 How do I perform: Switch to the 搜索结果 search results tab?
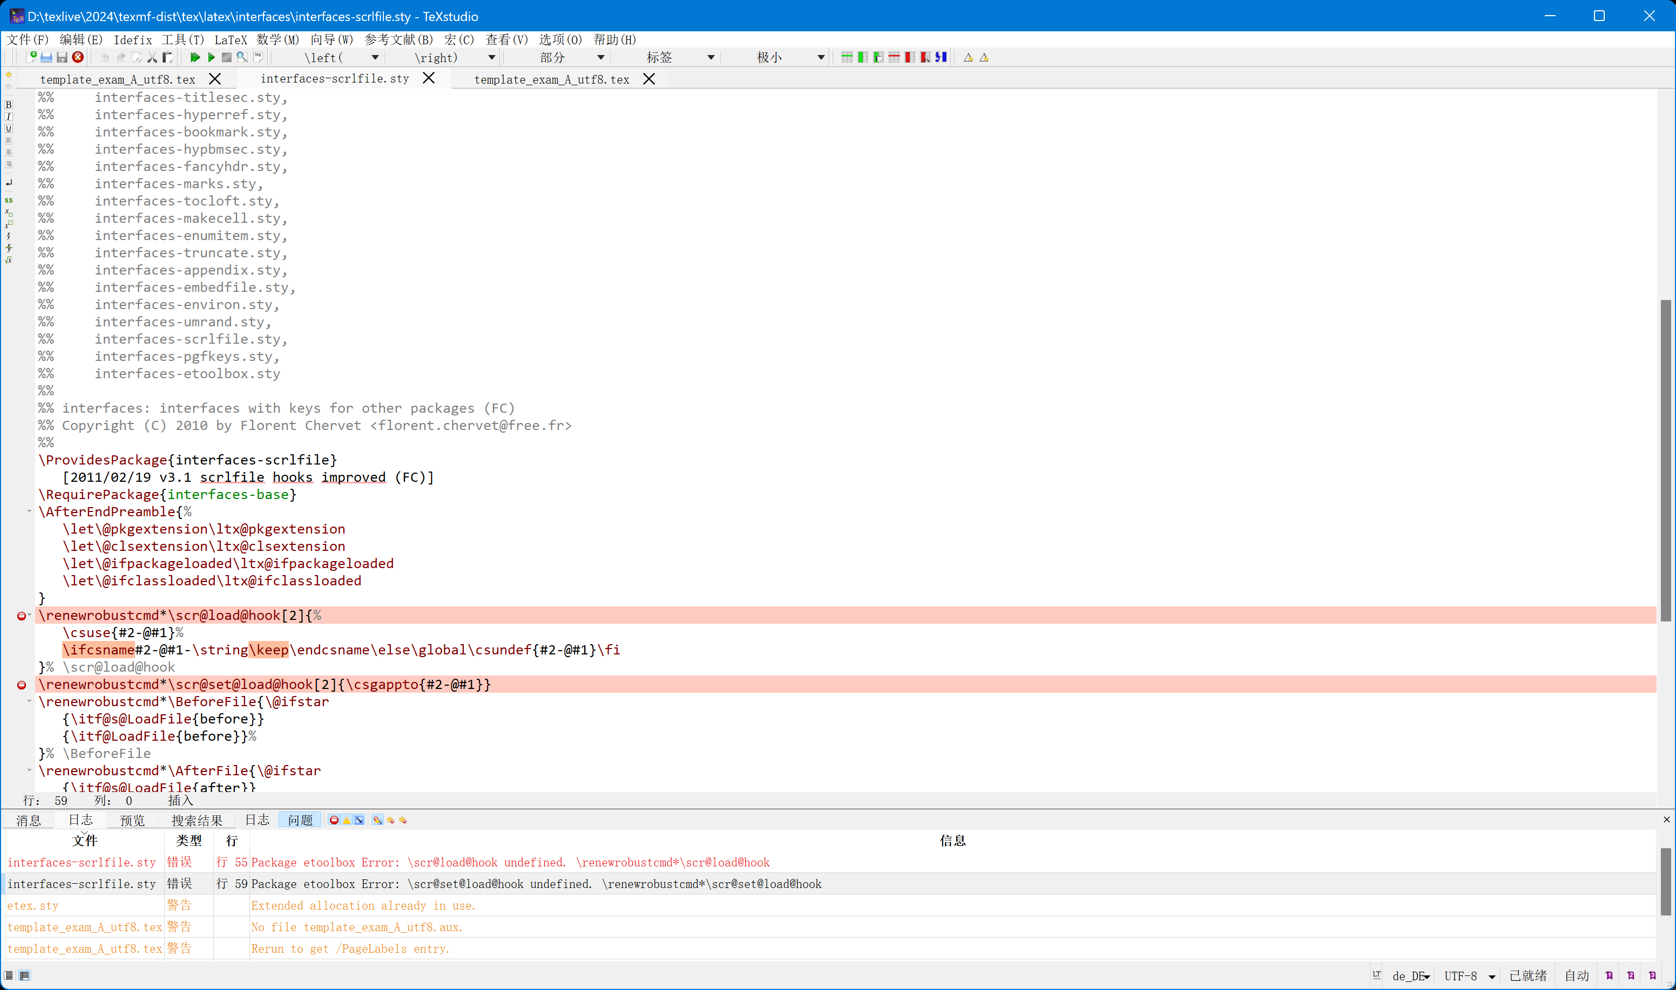197,820
